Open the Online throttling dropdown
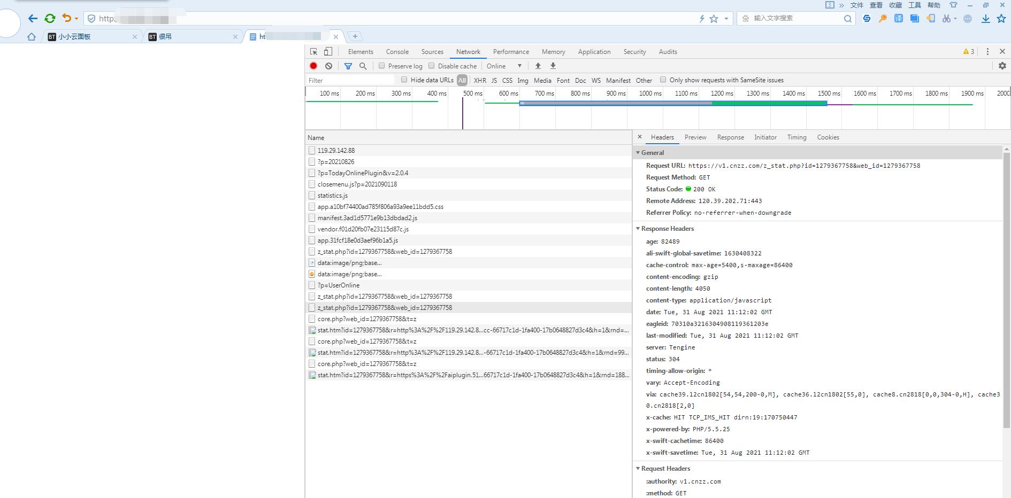Viewport: 1011px width, 498px height. pyautogui.click(x=504, y=66)
